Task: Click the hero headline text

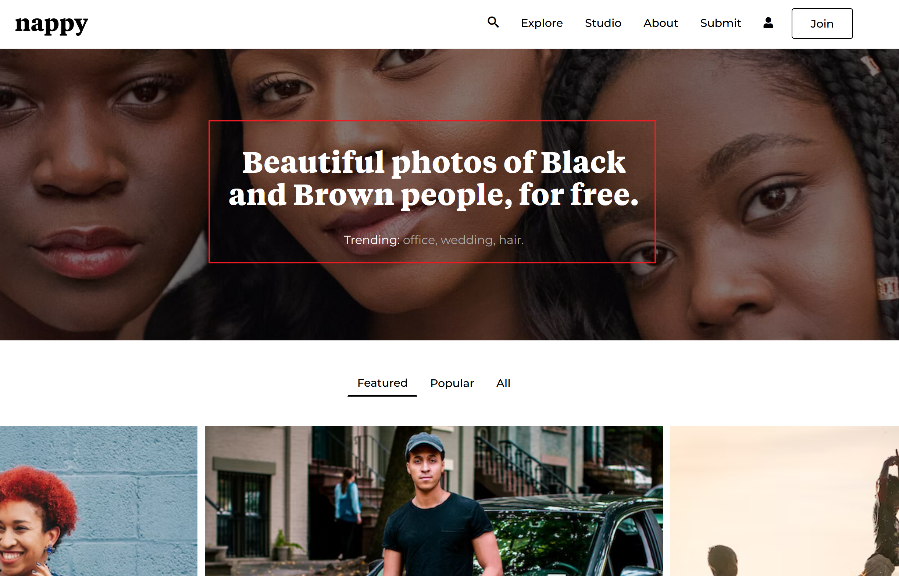Action: pos(434,178)
